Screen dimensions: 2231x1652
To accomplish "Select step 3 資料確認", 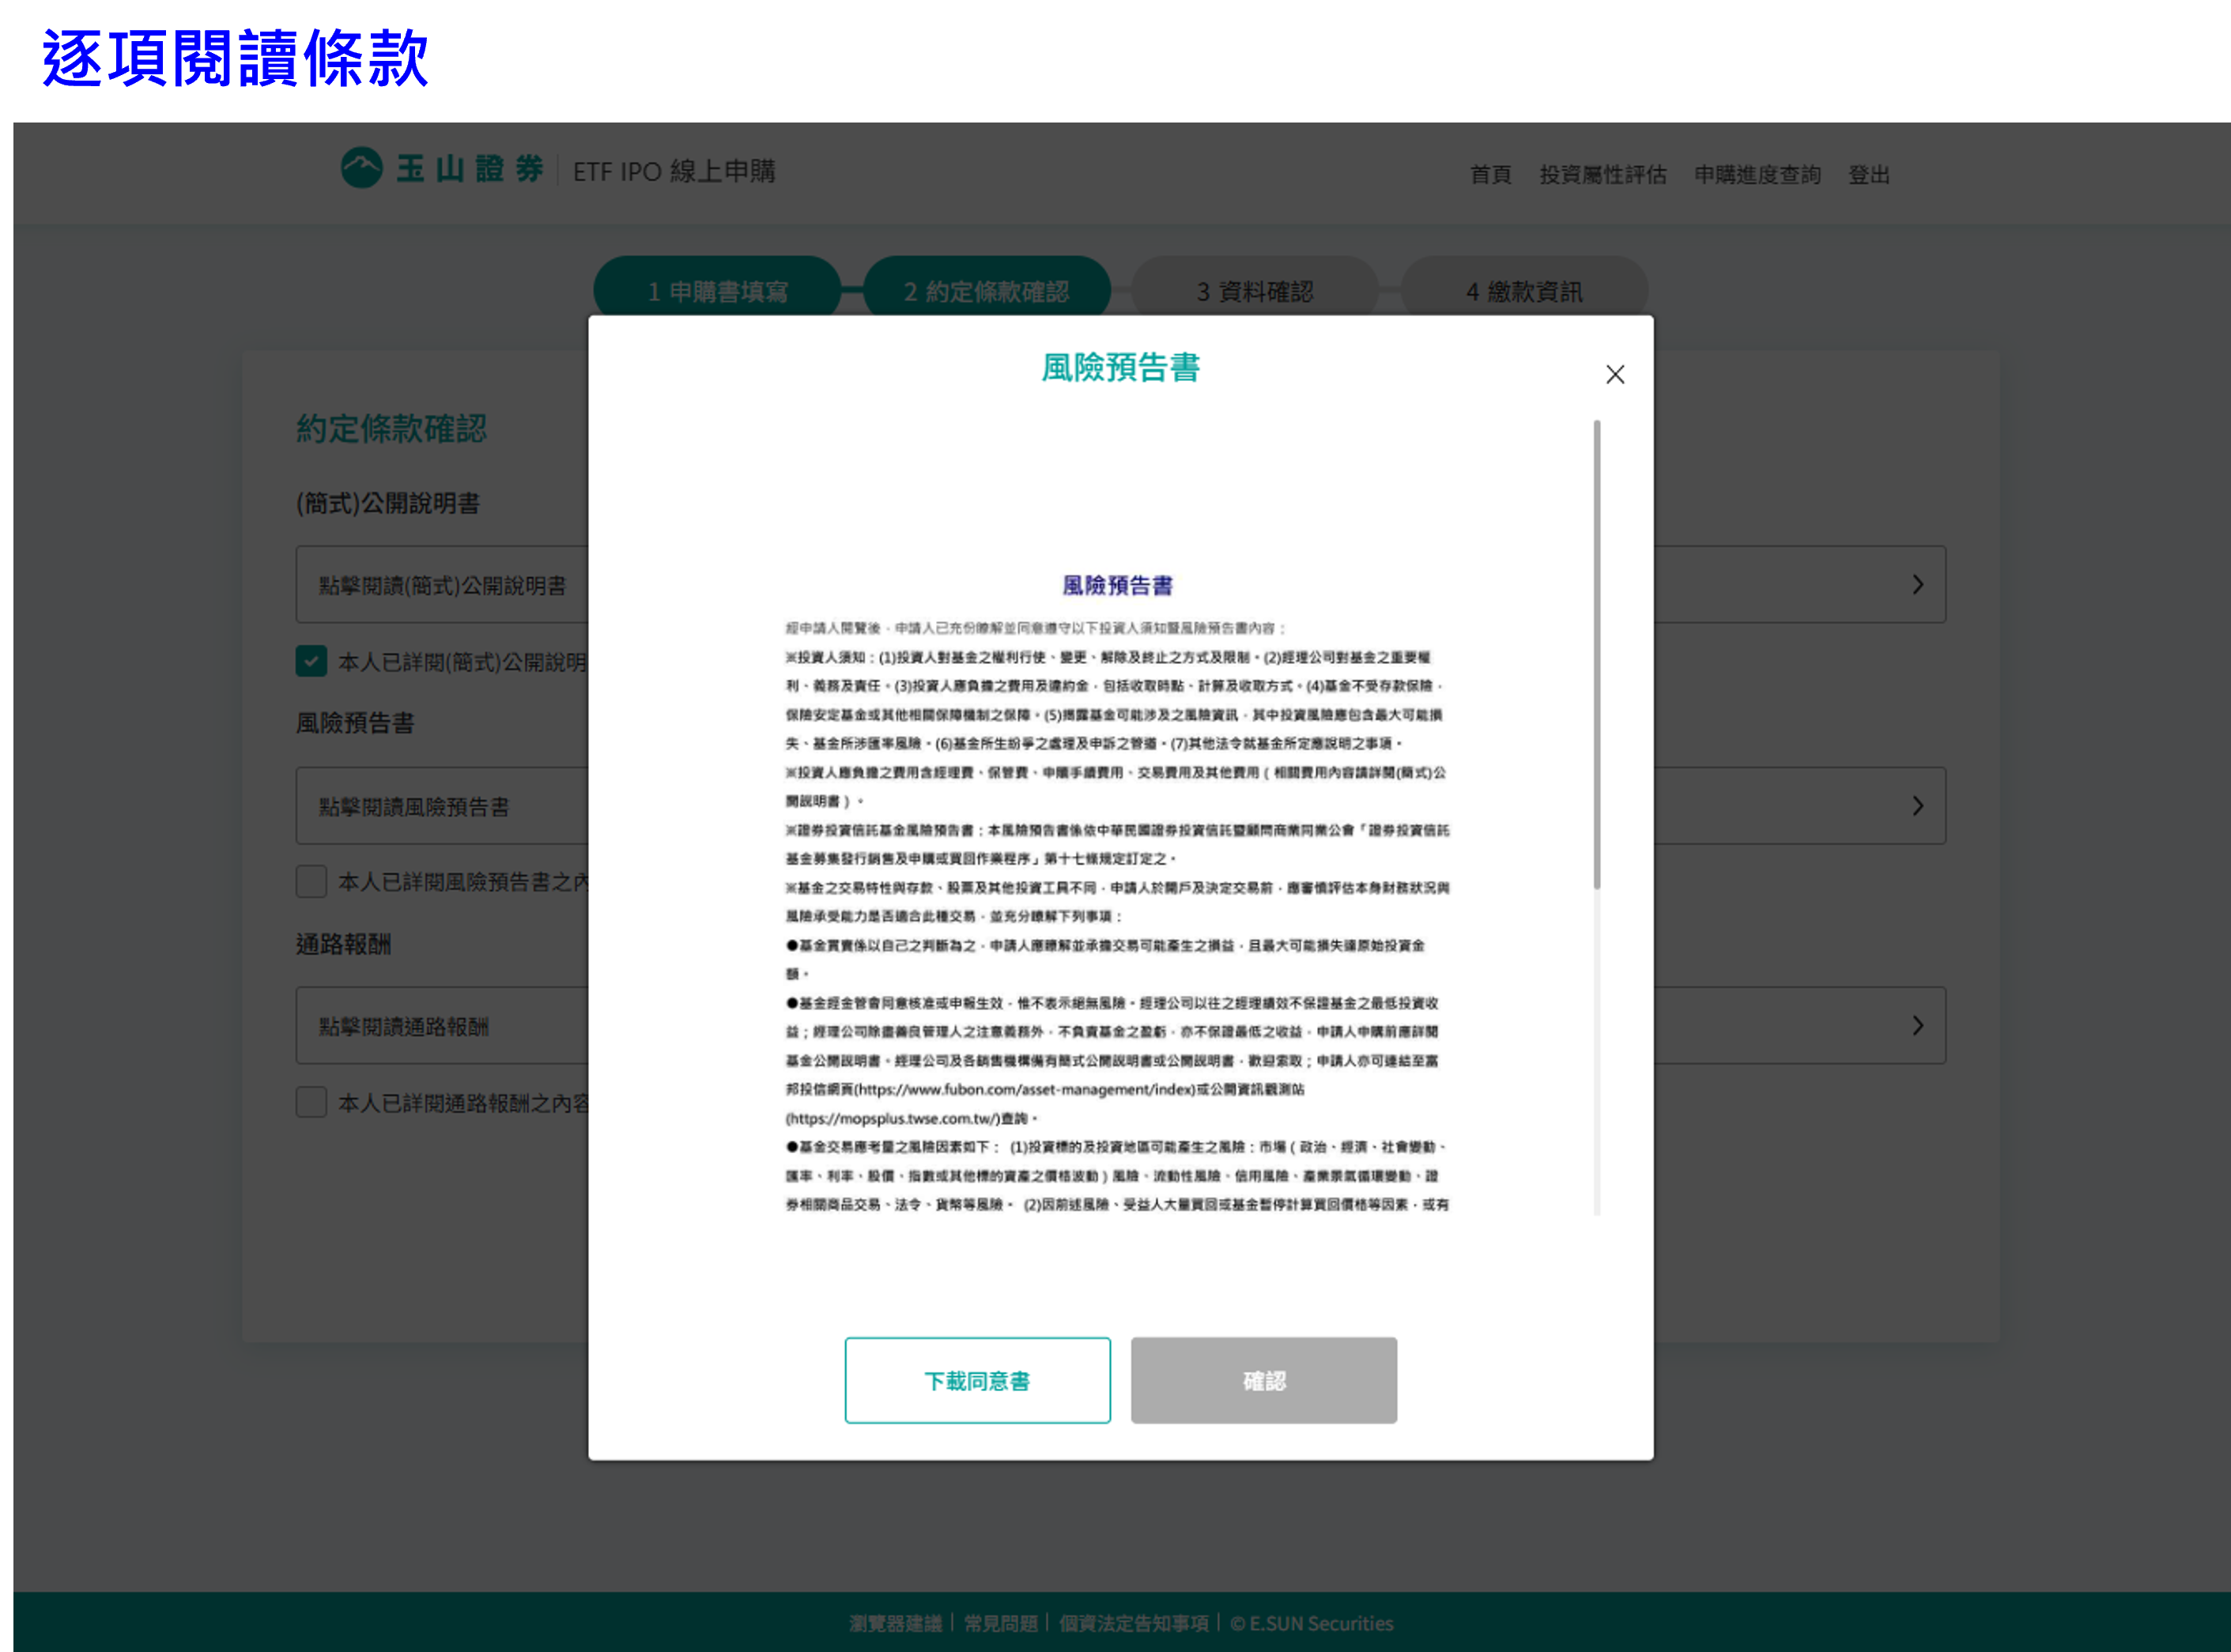I will (x=1254, y=290).
